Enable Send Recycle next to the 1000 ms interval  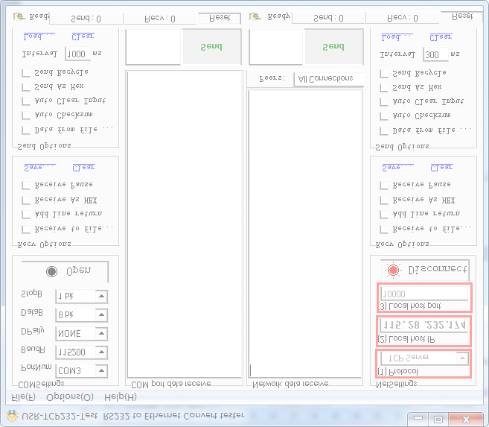tap(26, 73)
